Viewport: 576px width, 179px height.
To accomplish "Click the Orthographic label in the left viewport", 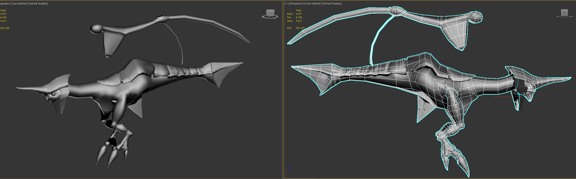I will pos(5,4).
